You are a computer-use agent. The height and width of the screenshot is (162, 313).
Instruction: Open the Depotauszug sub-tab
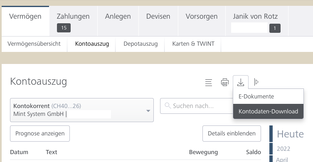[x=140, y=44]
